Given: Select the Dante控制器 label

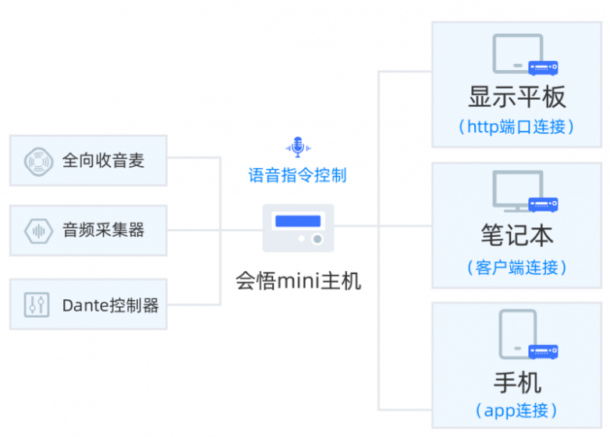Looking at the screenshot, I should point(111,305).
